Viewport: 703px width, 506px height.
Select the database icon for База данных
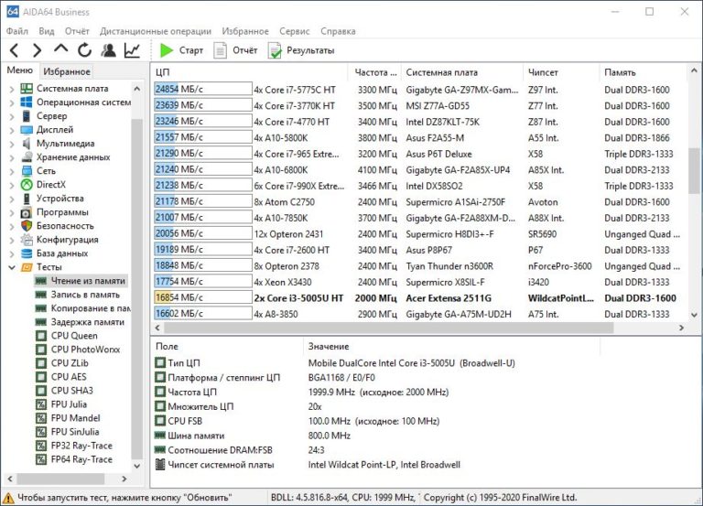(x=27, y=253)
